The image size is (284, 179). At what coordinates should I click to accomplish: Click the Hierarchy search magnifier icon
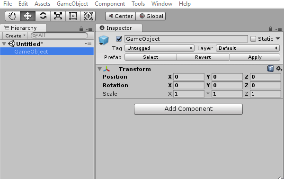tap(35, 36)
